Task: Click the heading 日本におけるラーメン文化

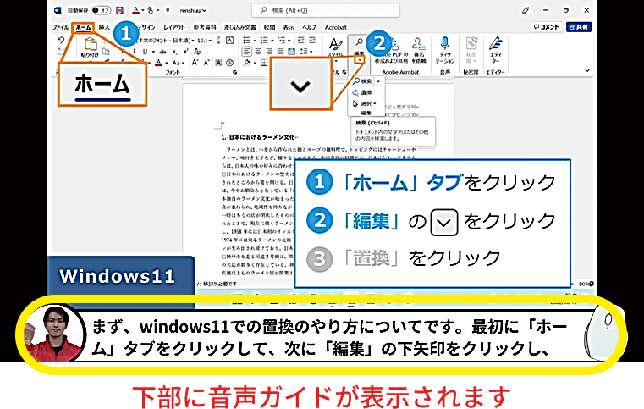Action: tap(261, 137)
